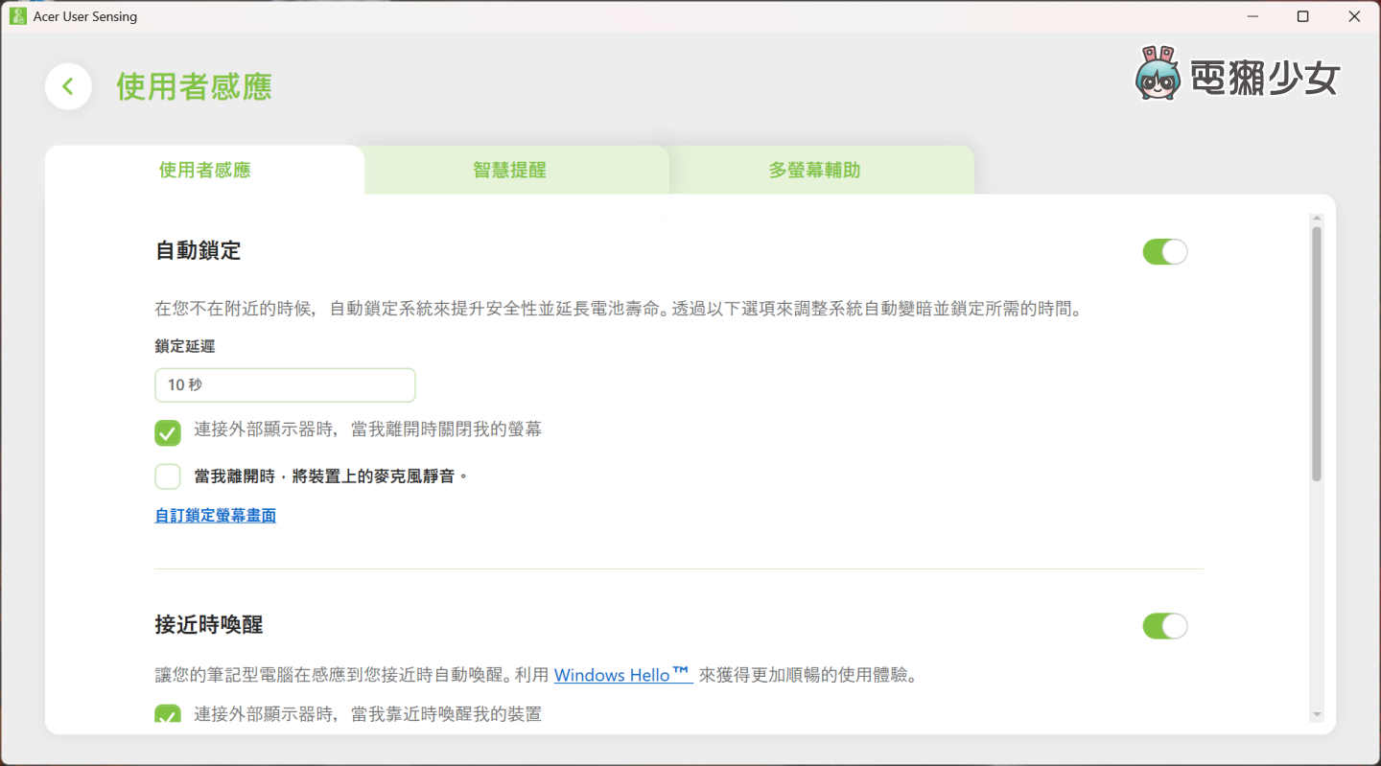The width and height of the screenshot is (1381, 766).
Task: Open the 智慧提醒 tab
Action: click(509, 170)
